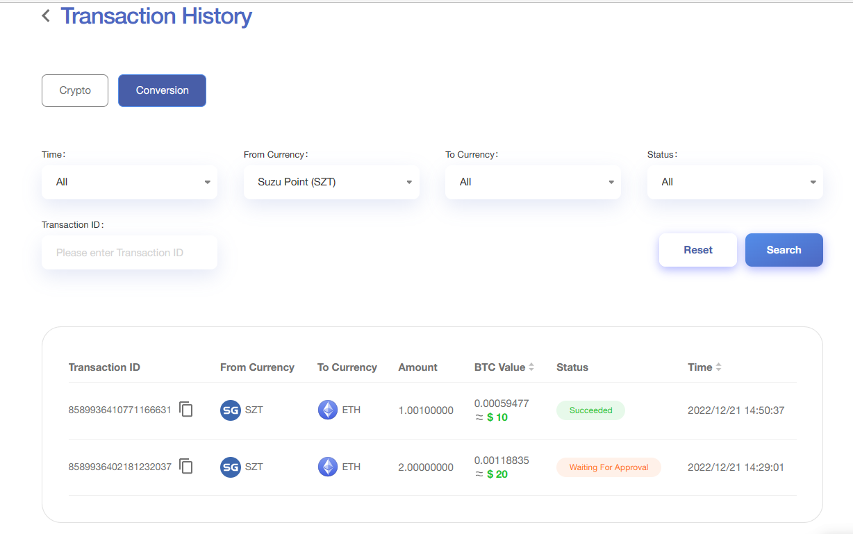
Task: Copy transaction ID ending in 166631
Action: pyautogui.click(x=185, y=410)
